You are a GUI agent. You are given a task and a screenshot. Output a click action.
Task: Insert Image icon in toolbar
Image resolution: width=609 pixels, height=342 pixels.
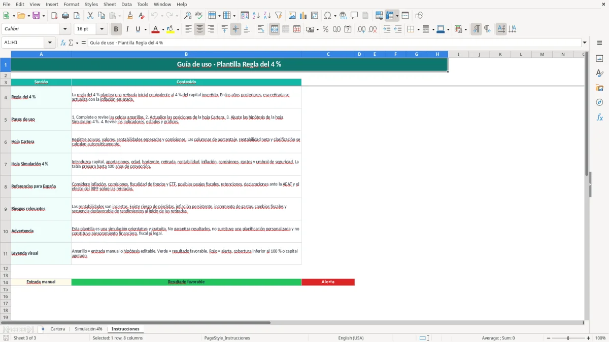292,16
